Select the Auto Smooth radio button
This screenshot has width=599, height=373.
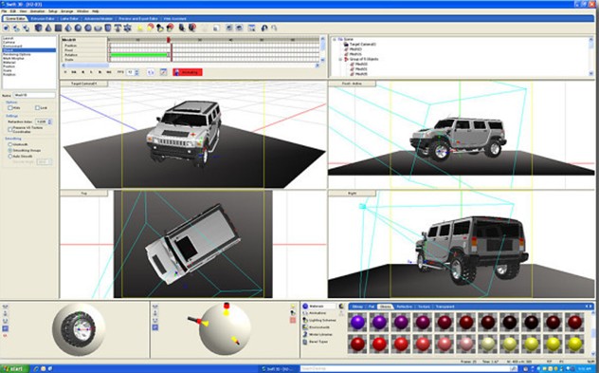(x=10, y=156)
